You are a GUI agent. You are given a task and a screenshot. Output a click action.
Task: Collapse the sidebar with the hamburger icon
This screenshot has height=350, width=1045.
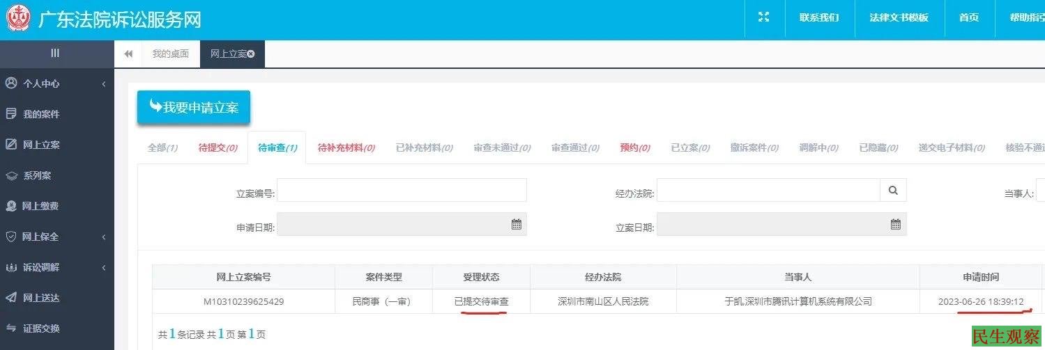55,54
